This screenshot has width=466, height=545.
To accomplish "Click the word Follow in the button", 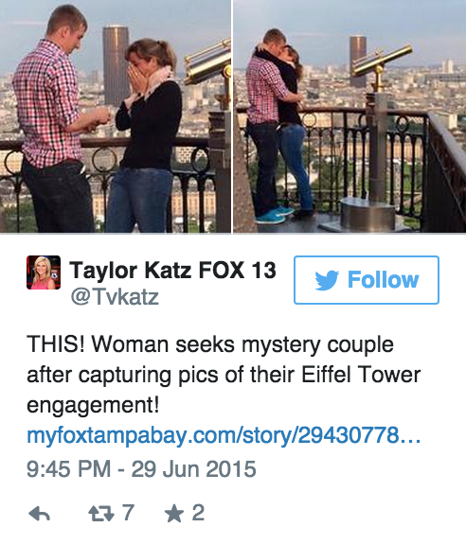I will pyautogui.click(x=383, y=280).
